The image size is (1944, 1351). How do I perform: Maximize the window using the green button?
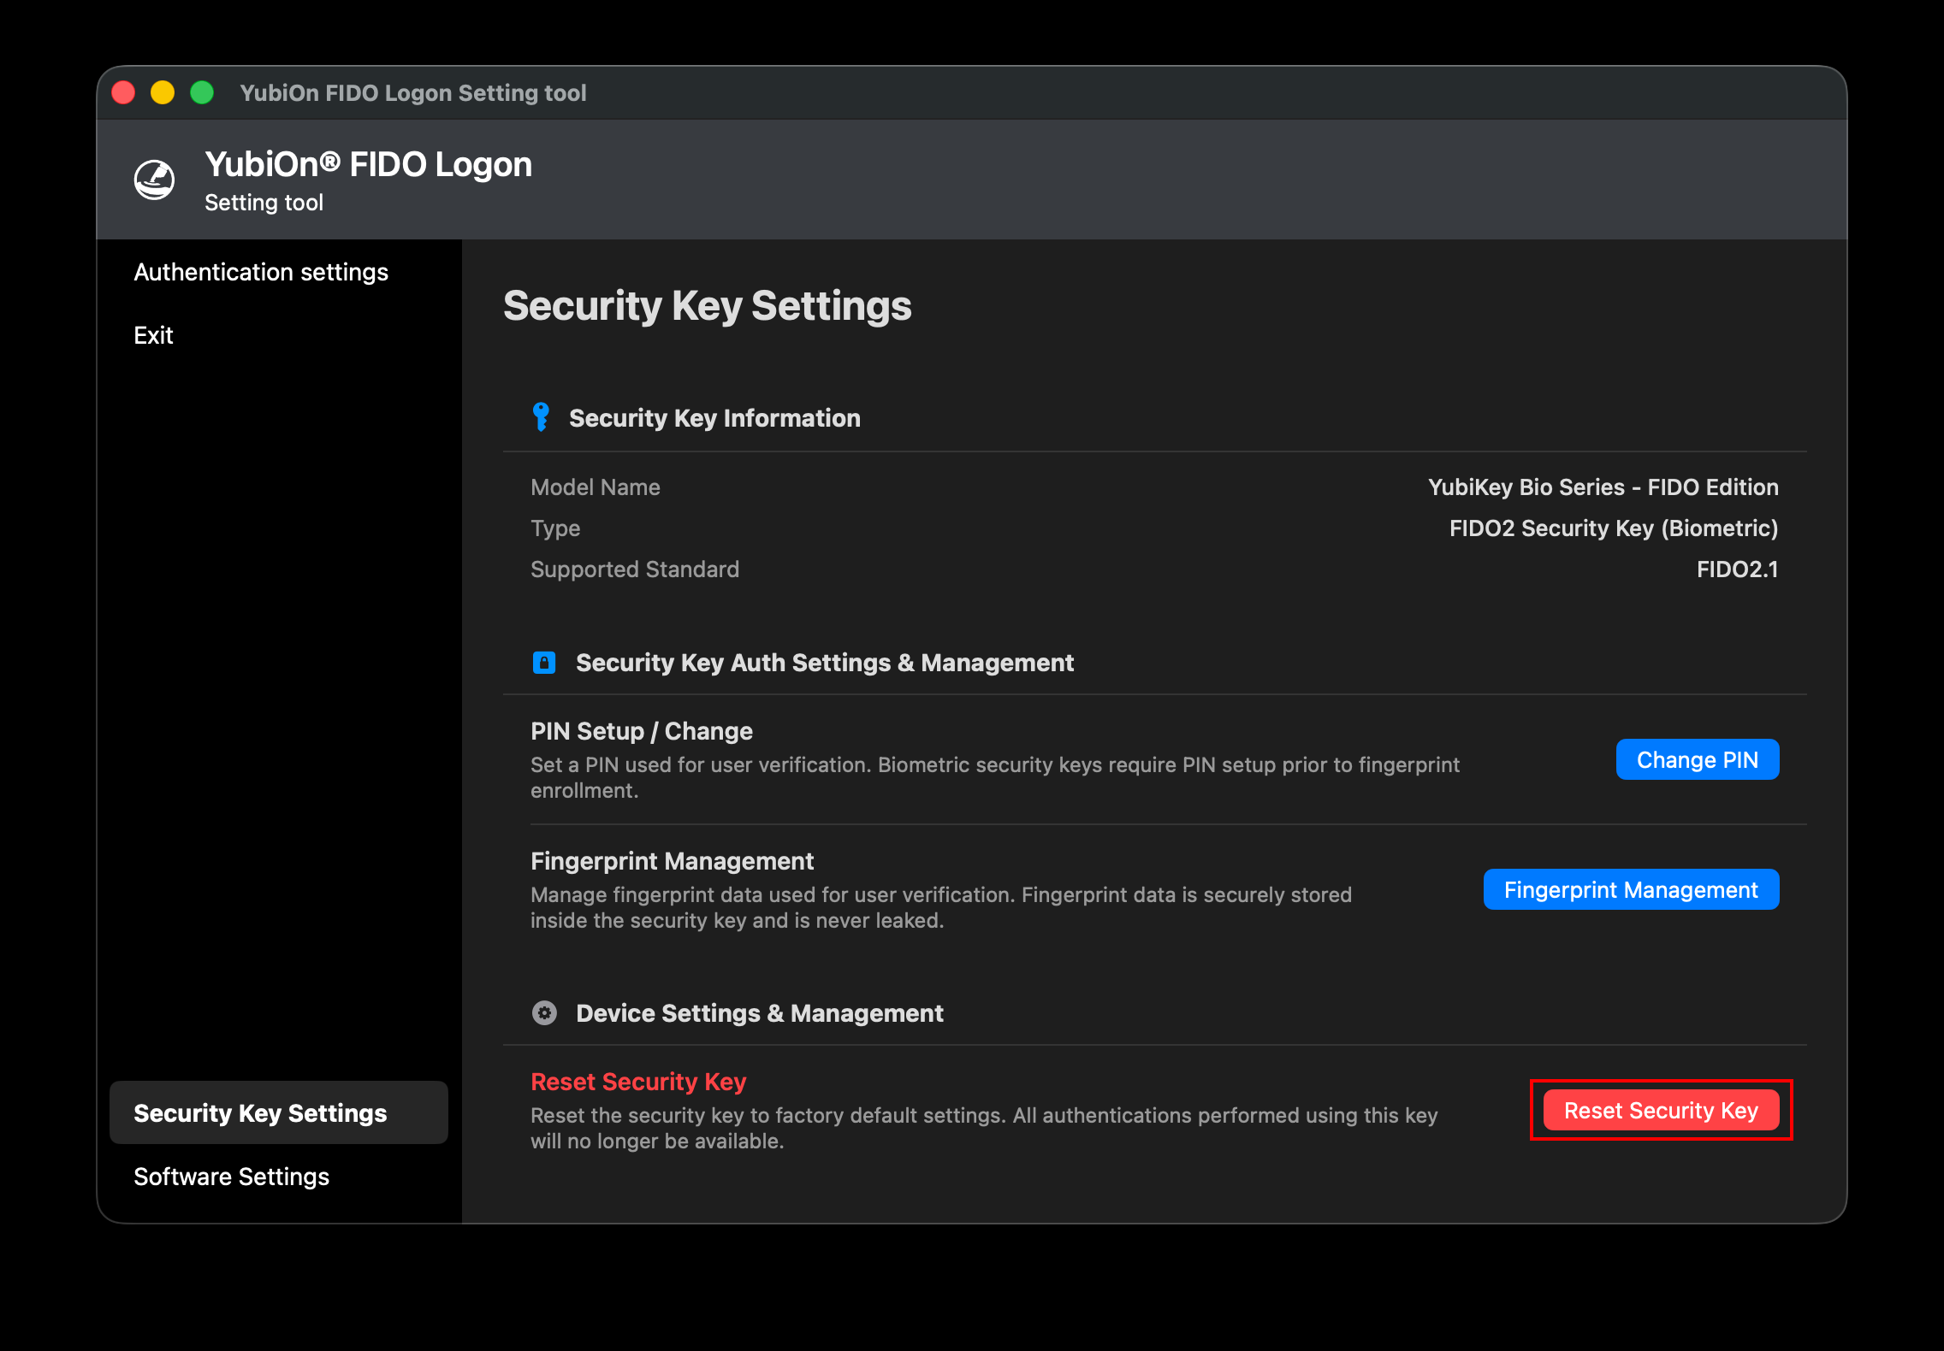pos(202,92)
